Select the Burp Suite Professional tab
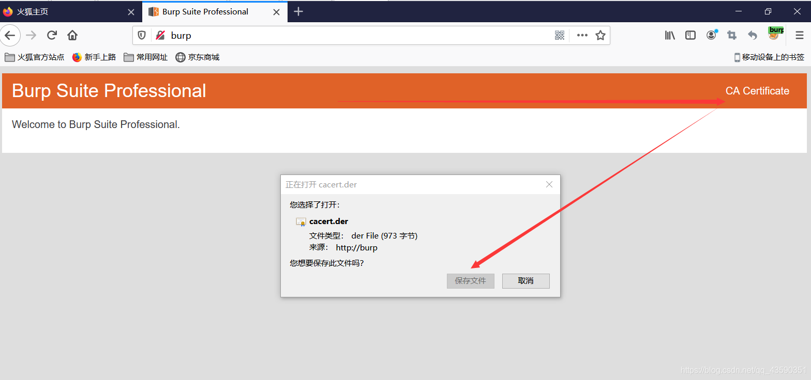Screen dimensions: 811x380 [x=215, y=11]
